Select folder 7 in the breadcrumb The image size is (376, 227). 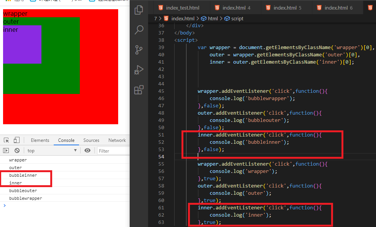coord(155,18)
